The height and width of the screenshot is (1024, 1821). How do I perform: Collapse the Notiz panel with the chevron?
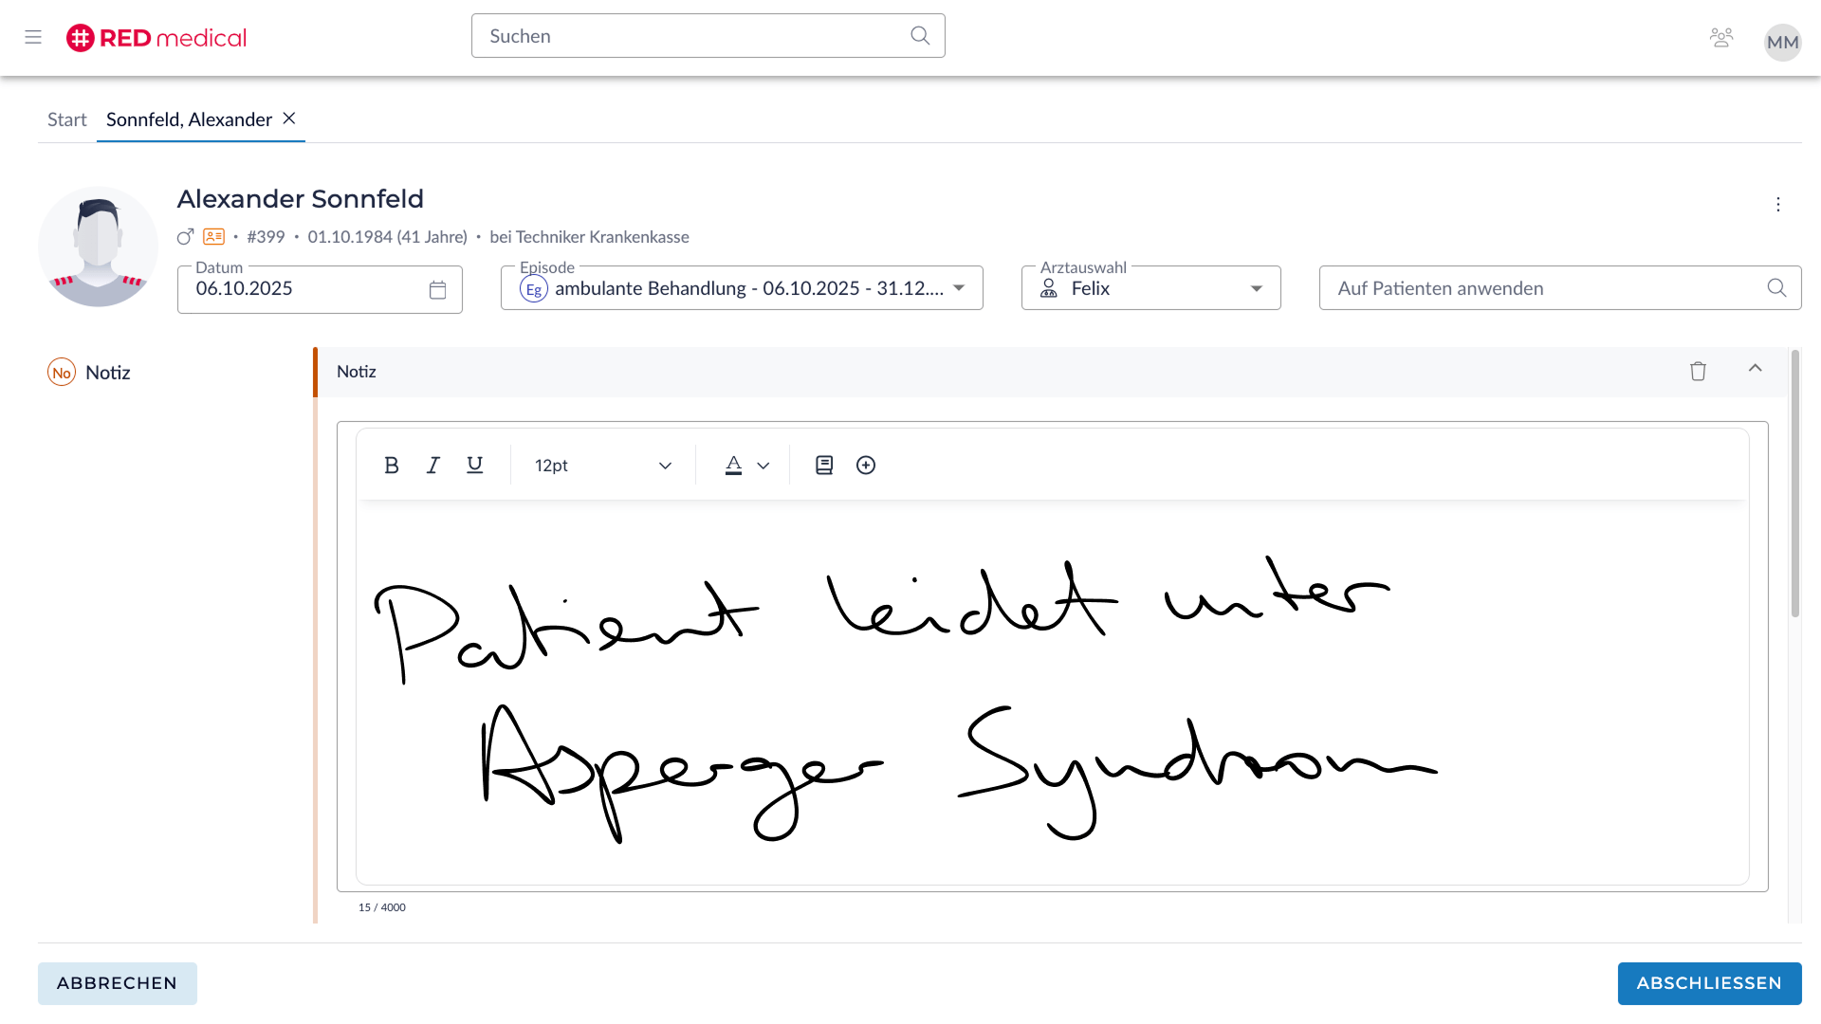click(x=1756, y=369)
